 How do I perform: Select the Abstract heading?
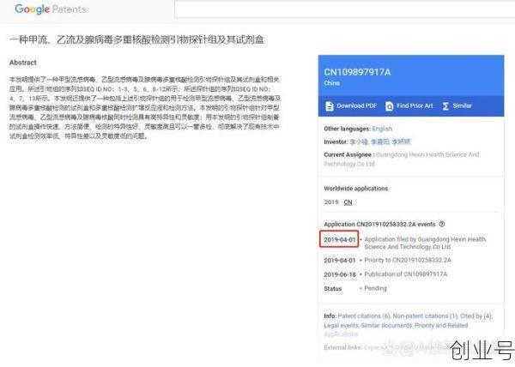22,63
